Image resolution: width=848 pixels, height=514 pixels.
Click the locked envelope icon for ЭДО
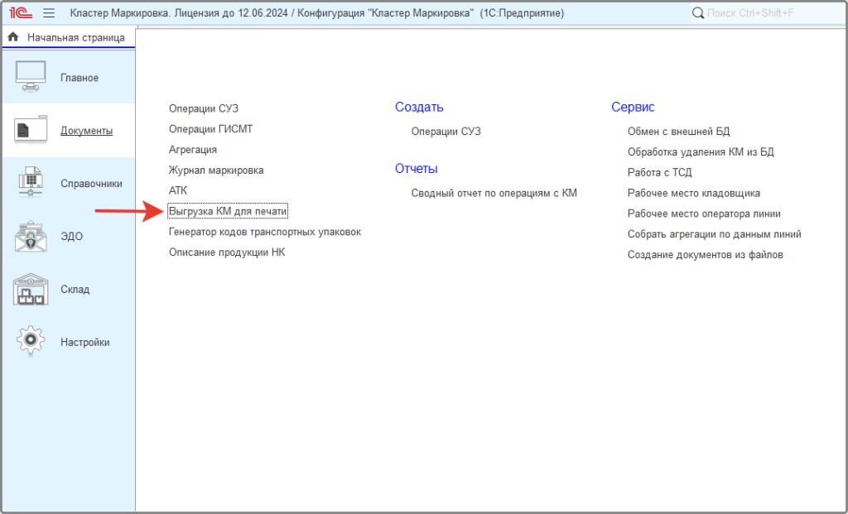[x=31, y=236]
